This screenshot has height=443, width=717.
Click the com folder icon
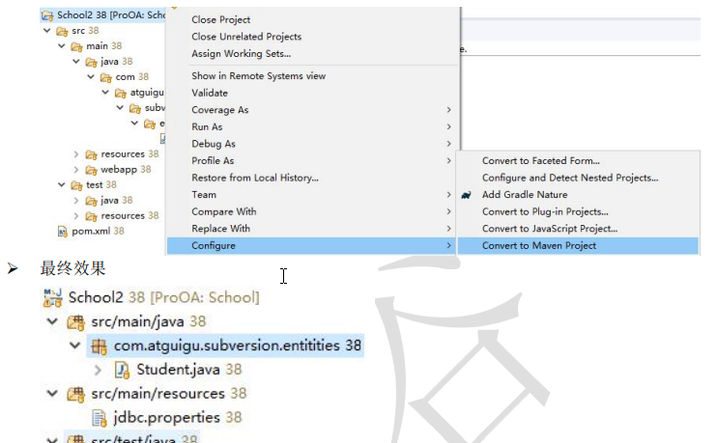[105, 77]
